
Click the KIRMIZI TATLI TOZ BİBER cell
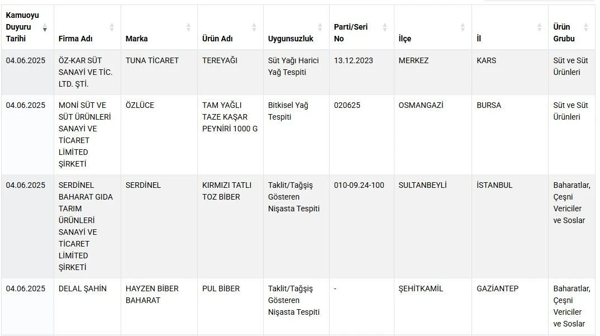coord(227,191)
